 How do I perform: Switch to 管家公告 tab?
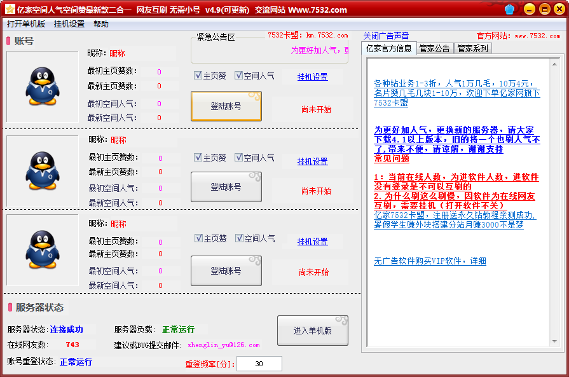point(435,48)
